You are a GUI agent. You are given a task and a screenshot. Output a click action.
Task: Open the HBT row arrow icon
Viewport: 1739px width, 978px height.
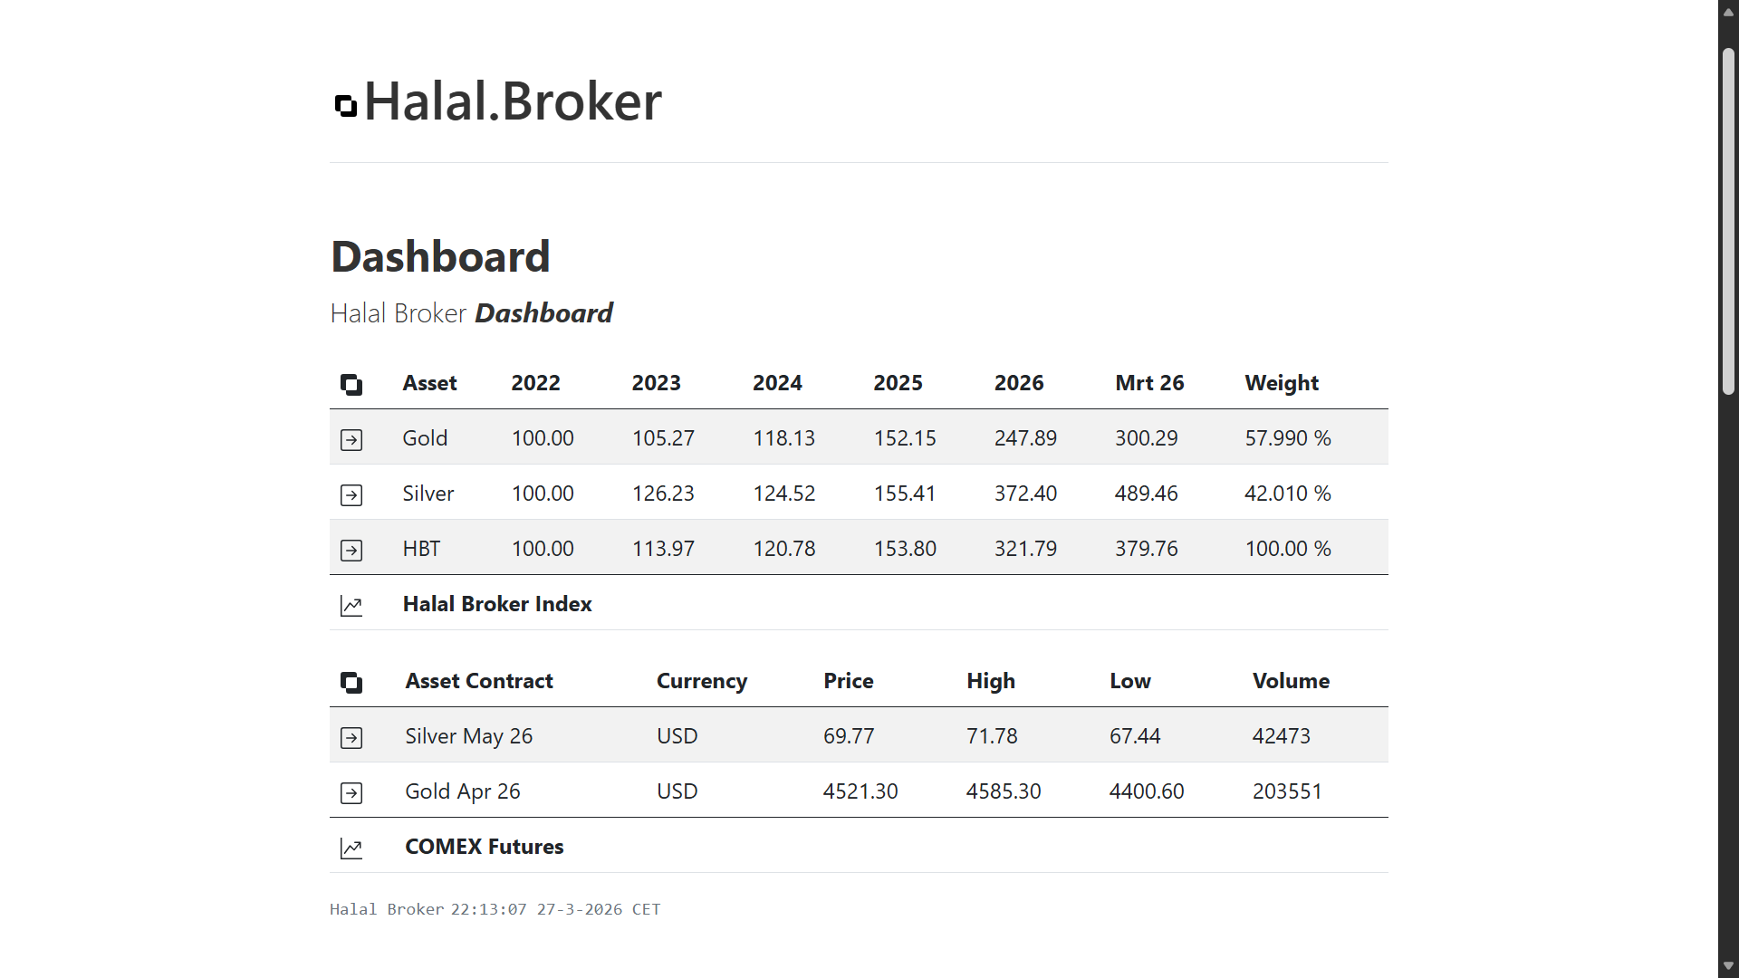coord(351,551)
